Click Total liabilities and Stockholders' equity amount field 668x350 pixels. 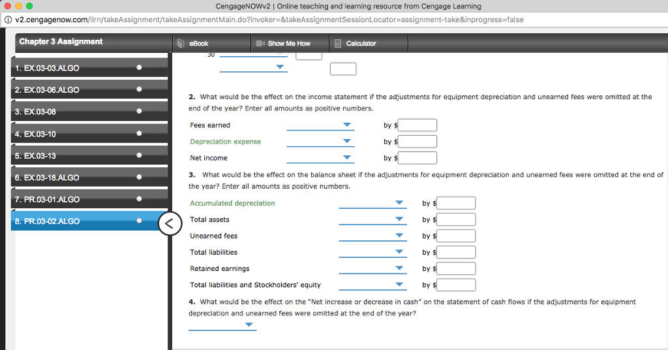456,285
